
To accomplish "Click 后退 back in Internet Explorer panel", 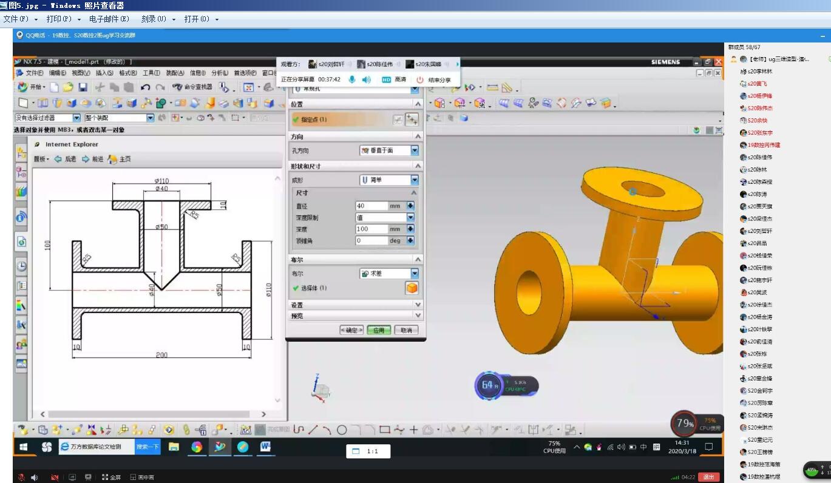I will (x=65, y=159).
